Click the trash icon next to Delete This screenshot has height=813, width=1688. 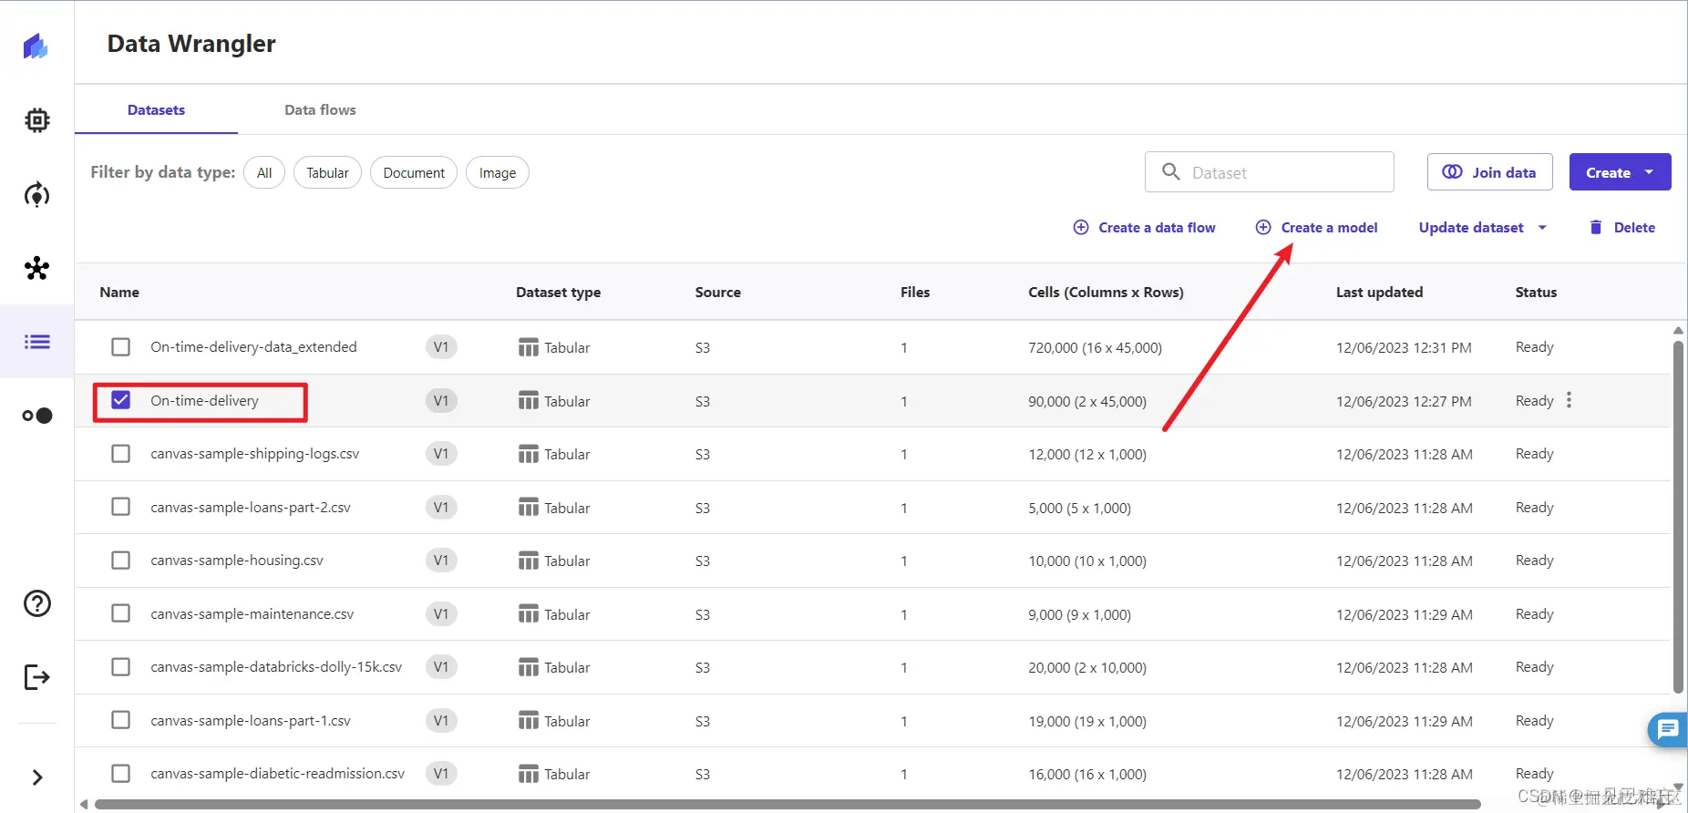1595,227
